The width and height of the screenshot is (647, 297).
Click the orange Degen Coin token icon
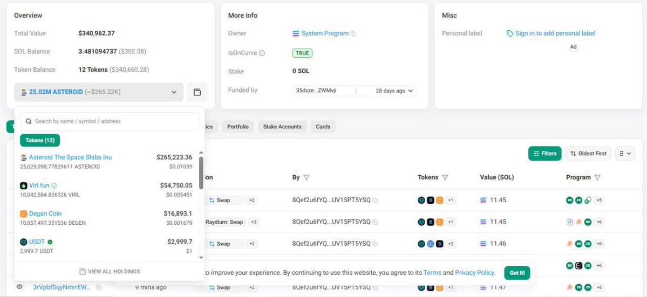24,214
